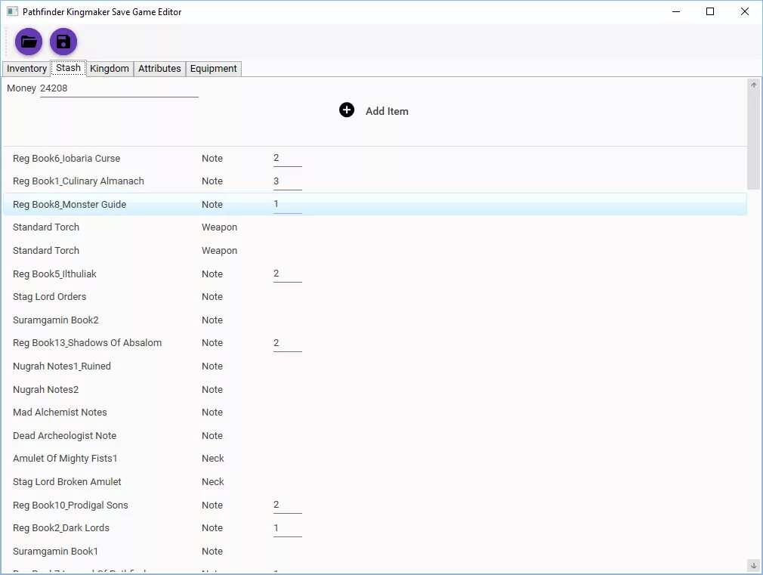This screenshot has width=763, height=575.
Task: Edit quantity of Reg Book6_Iobaria Curse
Action: click(x=288, y=158)
